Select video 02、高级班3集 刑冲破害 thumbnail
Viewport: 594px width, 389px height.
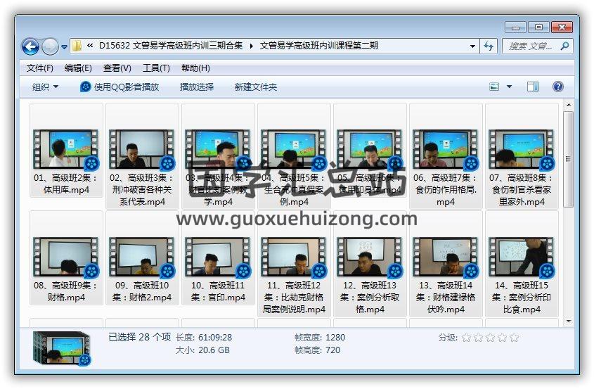point(142,149)
